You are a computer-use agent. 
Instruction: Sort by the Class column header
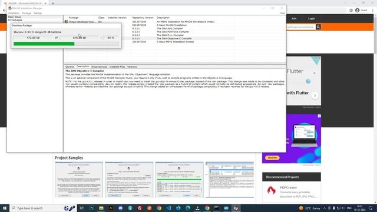pos(101,18)
